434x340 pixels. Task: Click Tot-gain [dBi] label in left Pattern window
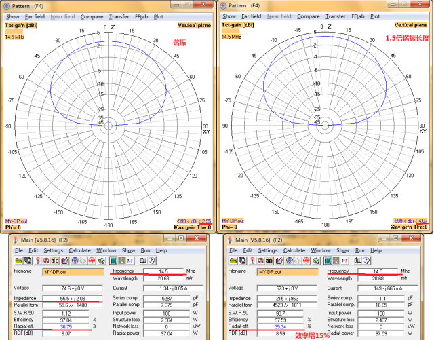point(21,25)
